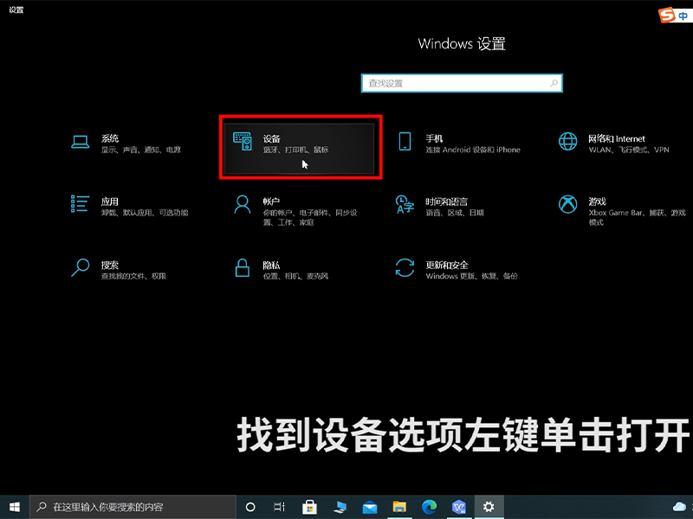Open 网络和 Internet category title
The image size is (693, 519).
617,138
